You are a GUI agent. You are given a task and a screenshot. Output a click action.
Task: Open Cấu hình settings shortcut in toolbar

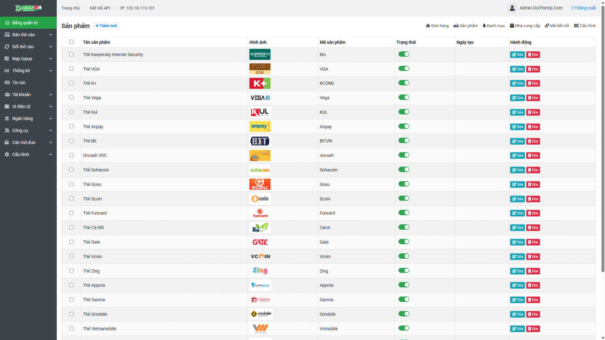coord(585,26)
